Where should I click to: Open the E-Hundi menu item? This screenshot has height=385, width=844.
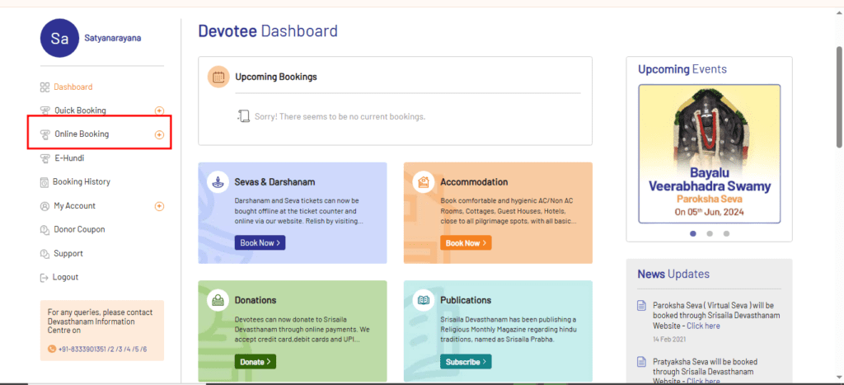pyautogui.click(x=69, y=158)
